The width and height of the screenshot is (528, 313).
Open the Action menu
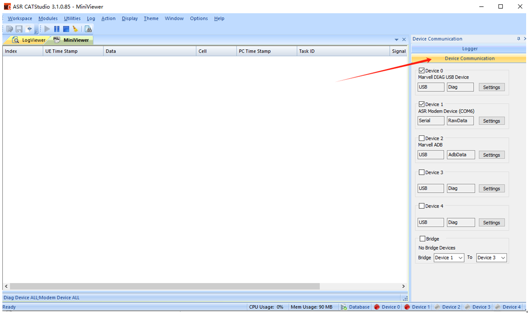(x=108, y=19)
